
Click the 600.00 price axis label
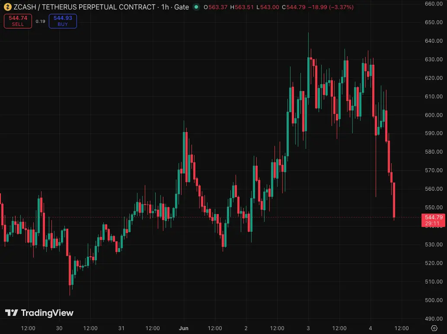[434, 115]
